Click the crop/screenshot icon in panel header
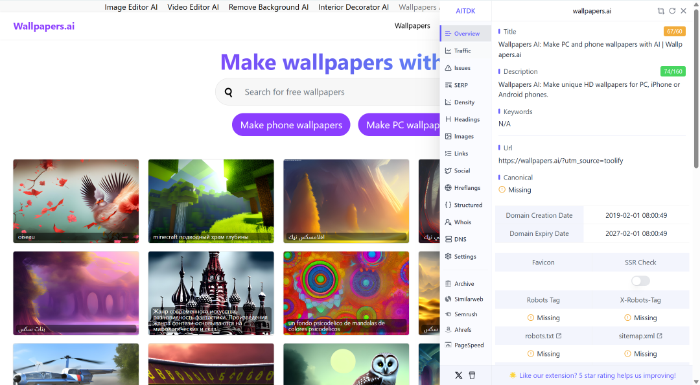Image resolution: width=700 pixels, height=385 pixels. 660,11
